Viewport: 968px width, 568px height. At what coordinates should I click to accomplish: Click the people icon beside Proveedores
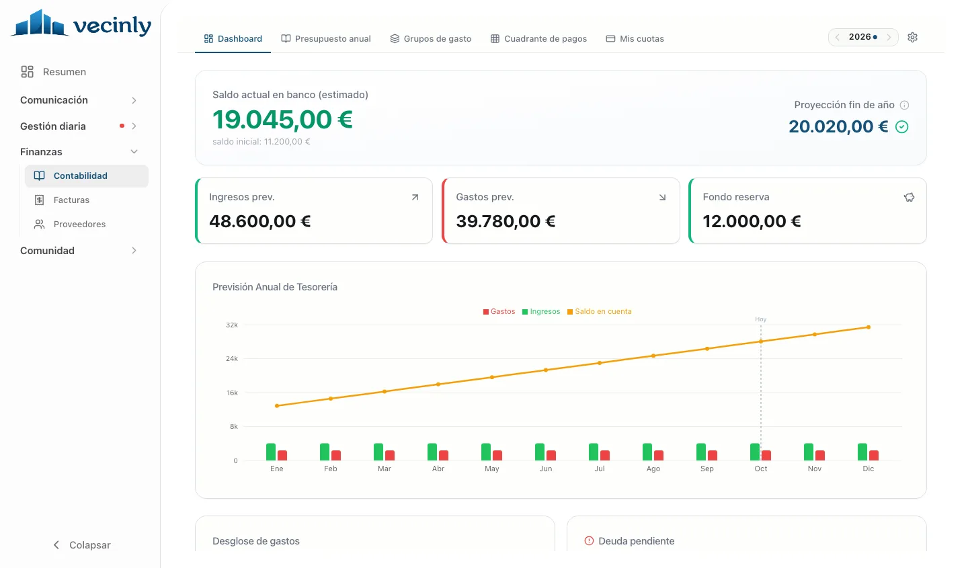click(40, 225)
